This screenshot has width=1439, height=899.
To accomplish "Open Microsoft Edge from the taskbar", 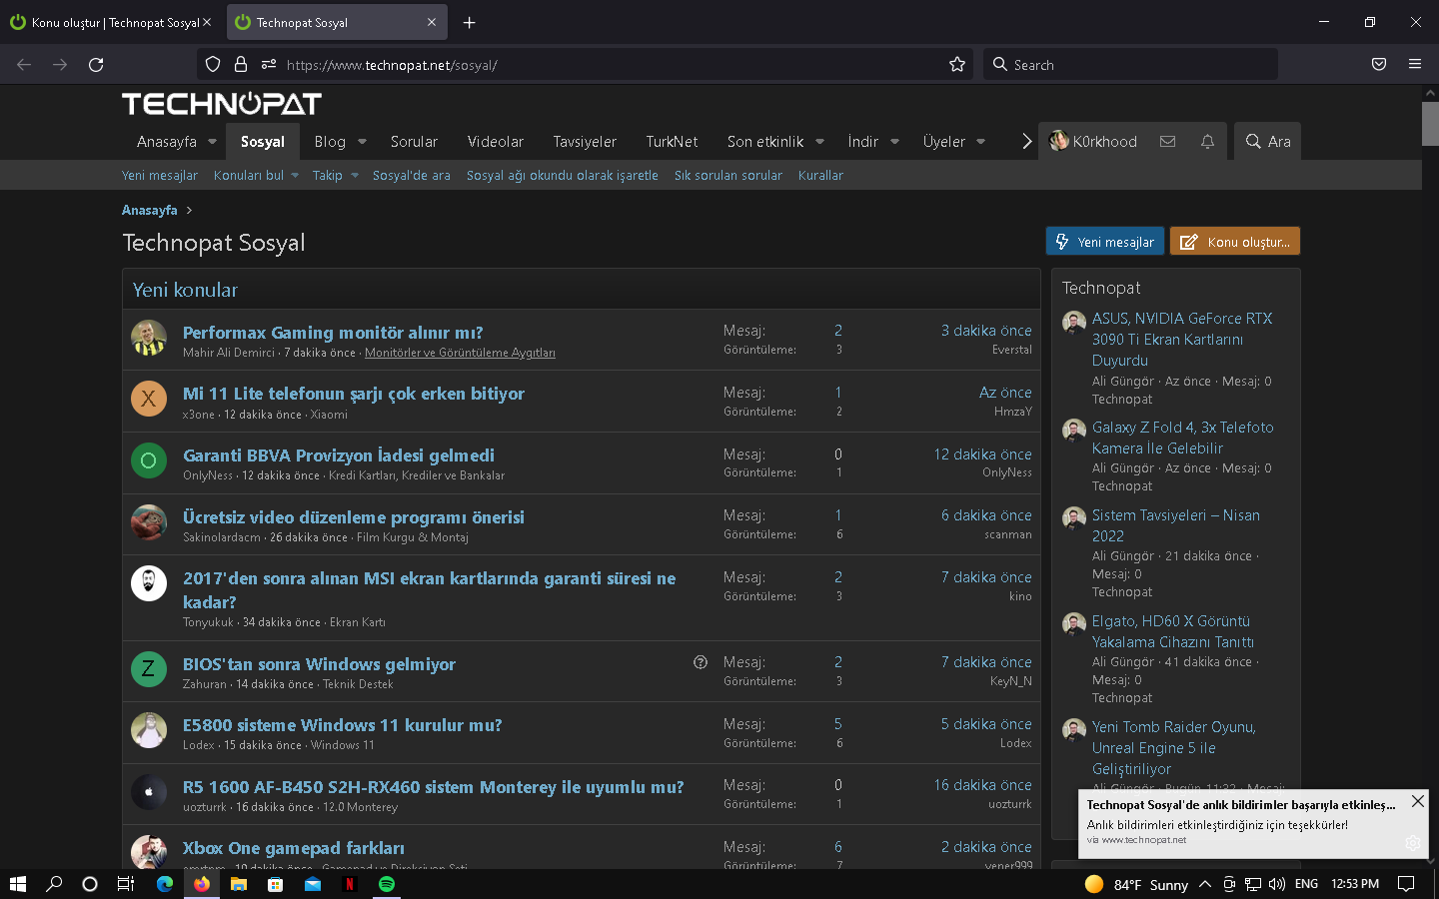I will tap(165, 884).
